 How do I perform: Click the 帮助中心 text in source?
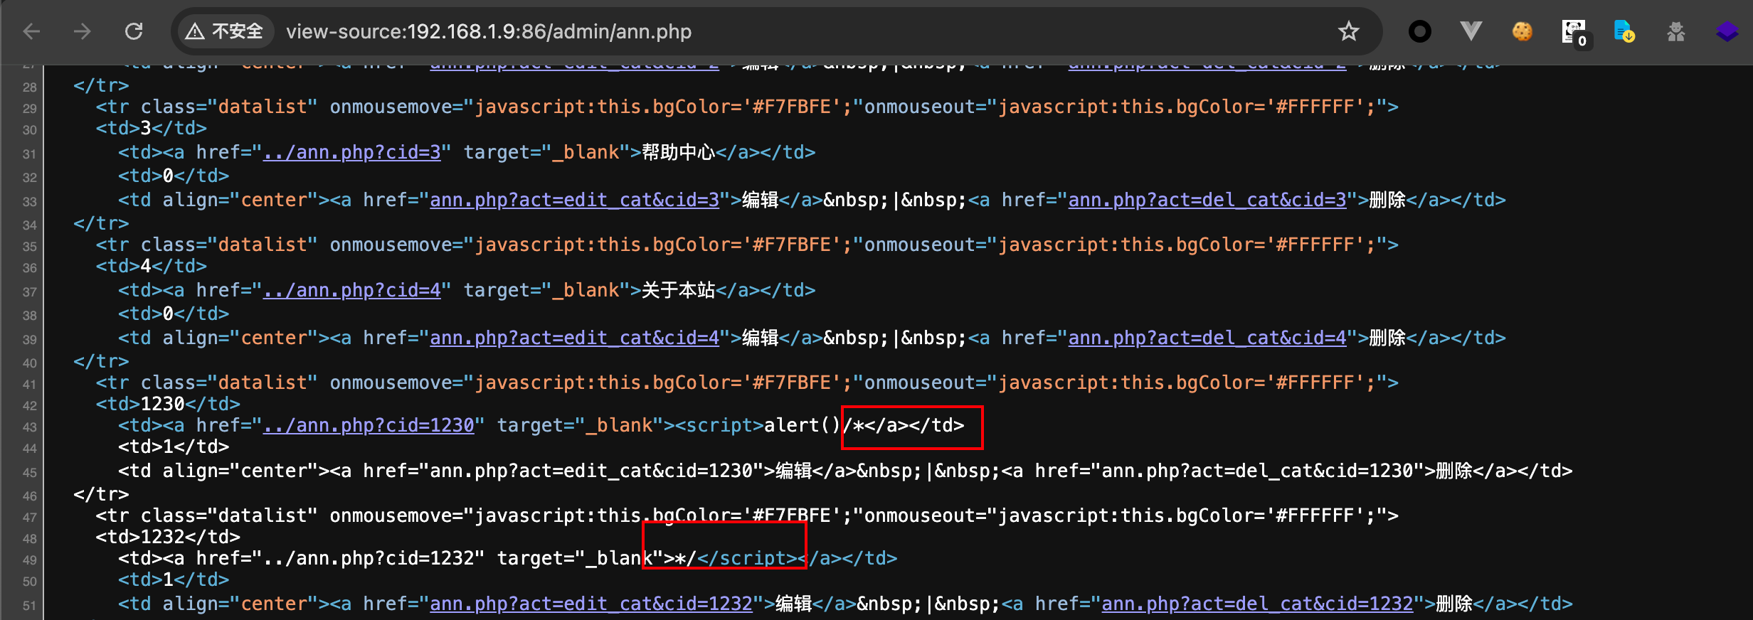click(679, 152)
